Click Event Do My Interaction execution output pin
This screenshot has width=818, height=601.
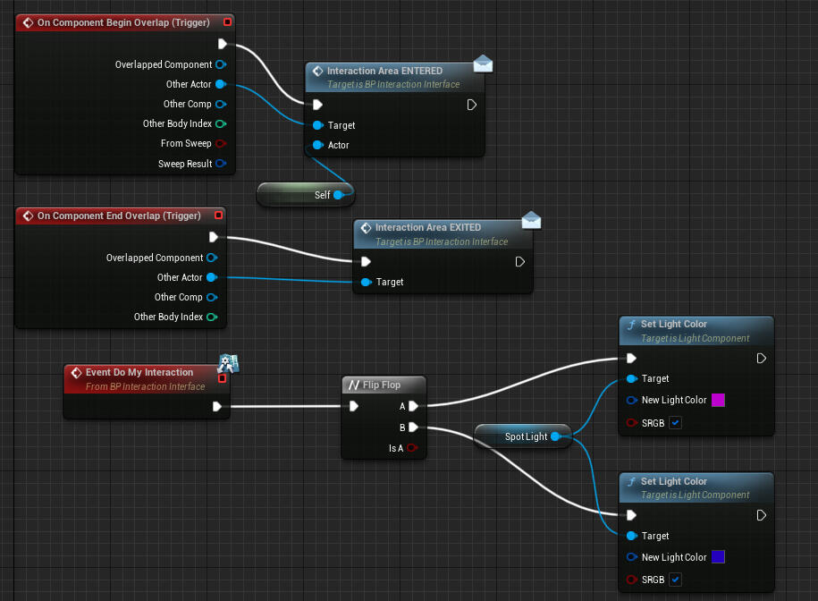tap(217, 407)
